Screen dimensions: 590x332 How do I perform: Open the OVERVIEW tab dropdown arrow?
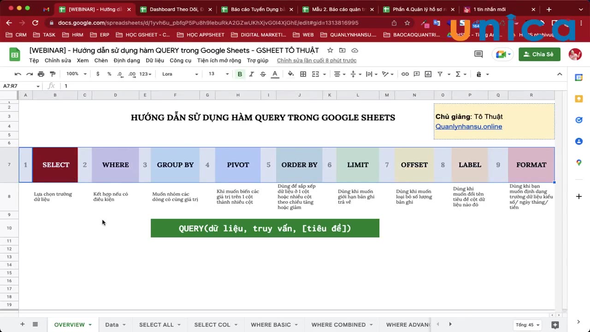click(90, 325)
